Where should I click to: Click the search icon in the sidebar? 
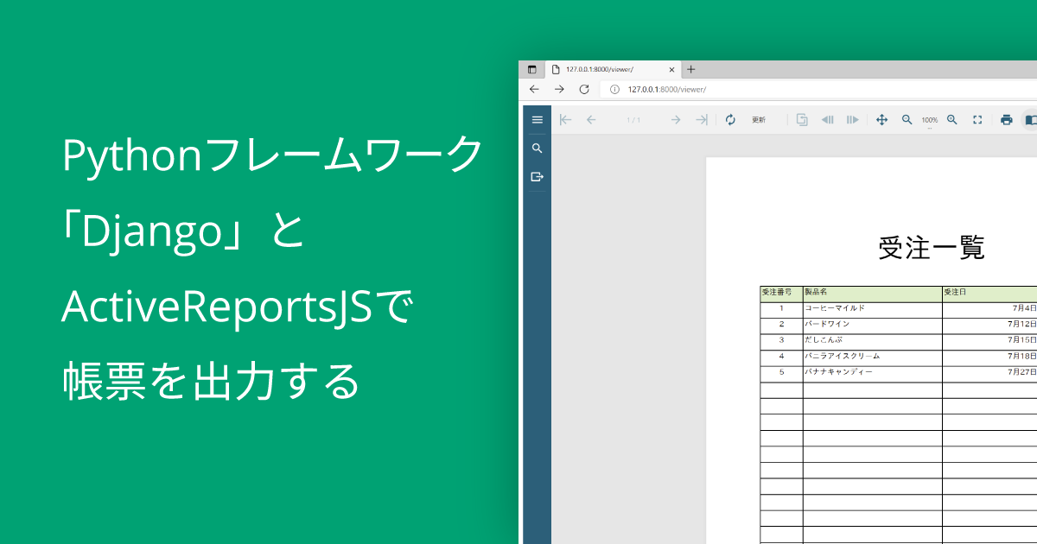click(537, 149)
